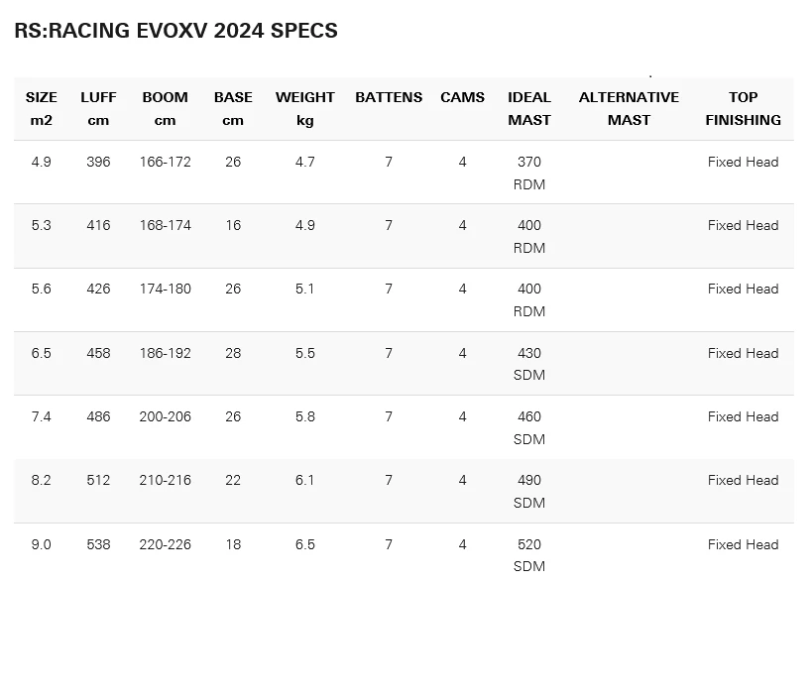Screen dimensions: 812x699
Task: Select the ALTERNATIVE MAST column header
Action: [x=629, y=108]
